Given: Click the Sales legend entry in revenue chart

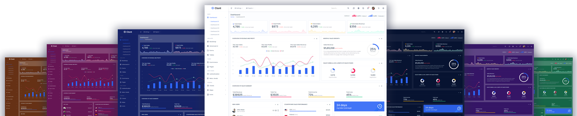Looking at the screenshot, I should tap(268, 51).
